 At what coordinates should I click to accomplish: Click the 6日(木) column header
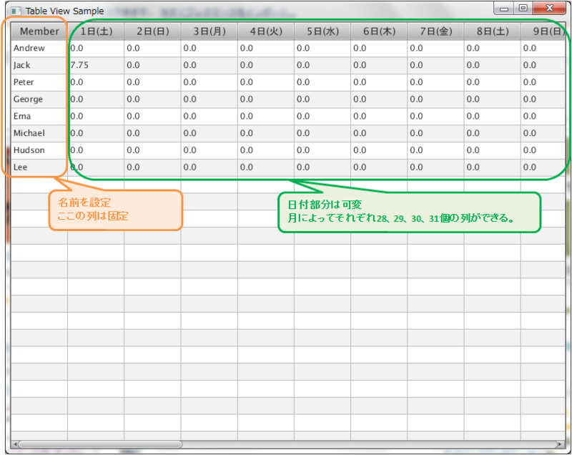[x=379, y=31]
